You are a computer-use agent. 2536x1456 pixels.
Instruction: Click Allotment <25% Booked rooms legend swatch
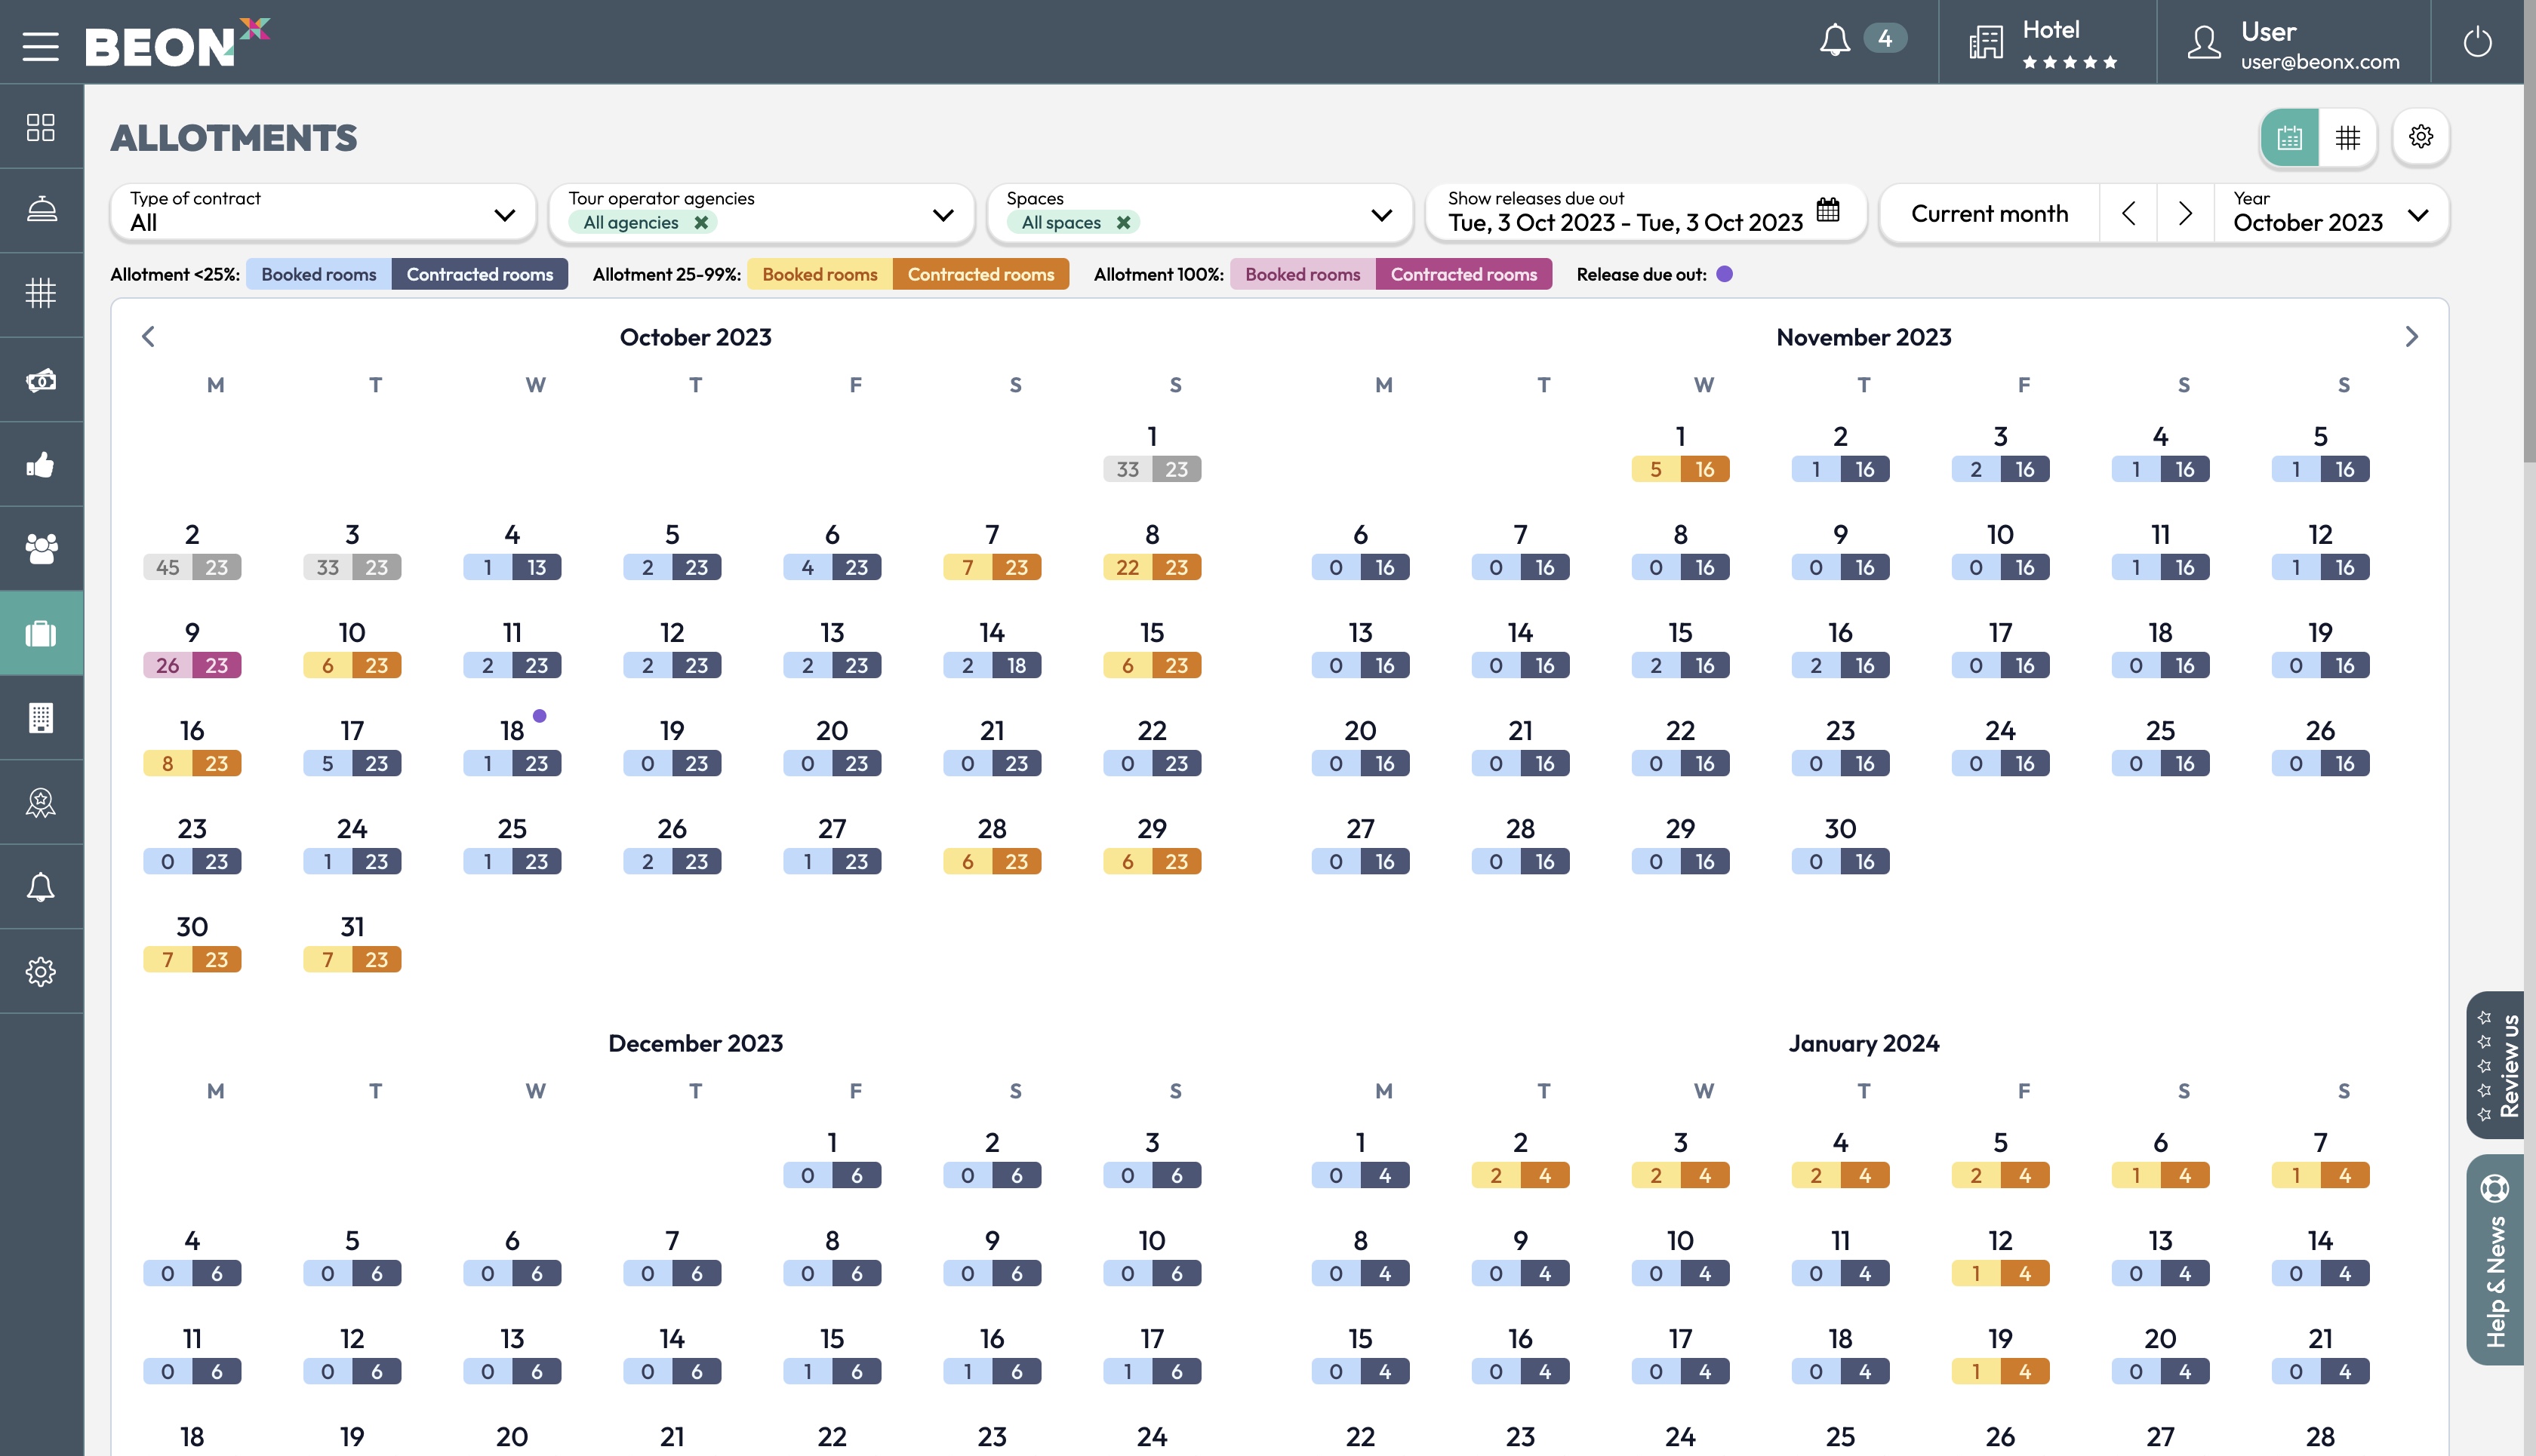[x=319, y=274]
